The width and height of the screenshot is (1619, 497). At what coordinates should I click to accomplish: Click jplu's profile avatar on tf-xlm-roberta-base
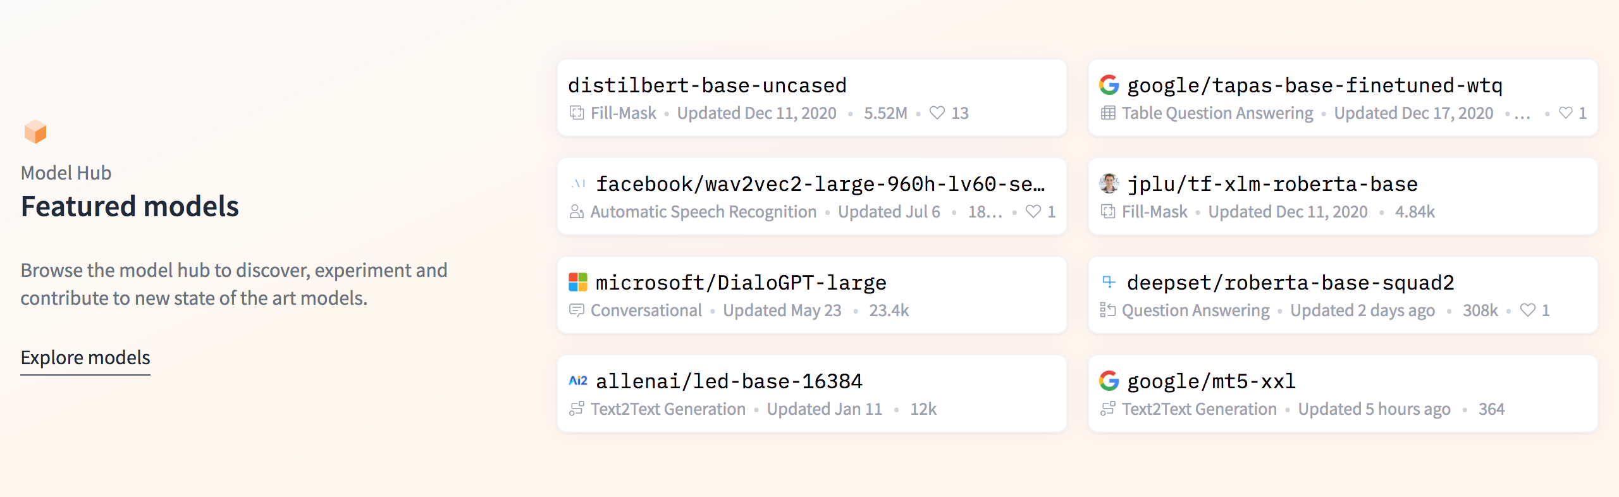tap(1107, 183)
